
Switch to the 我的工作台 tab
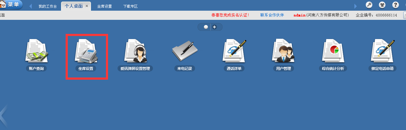[48, 6]
